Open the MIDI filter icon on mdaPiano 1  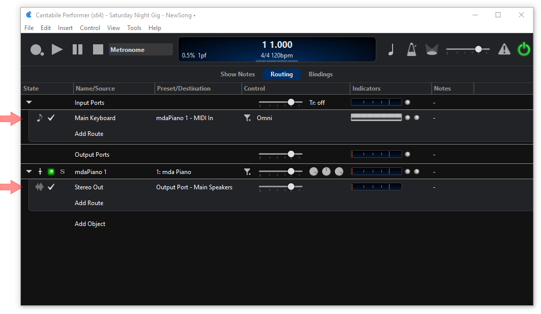pyautogui.click(x=247, y=172)
